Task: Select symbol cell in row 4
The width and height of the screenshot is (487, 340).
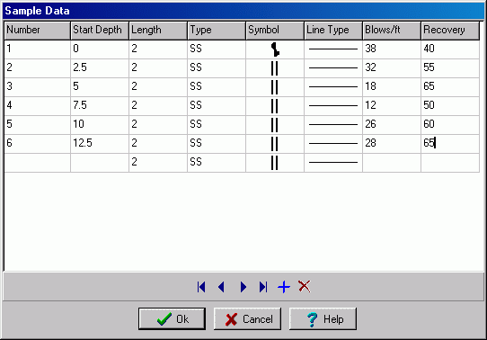Action: pyautogui.click(x=275, y=106)
